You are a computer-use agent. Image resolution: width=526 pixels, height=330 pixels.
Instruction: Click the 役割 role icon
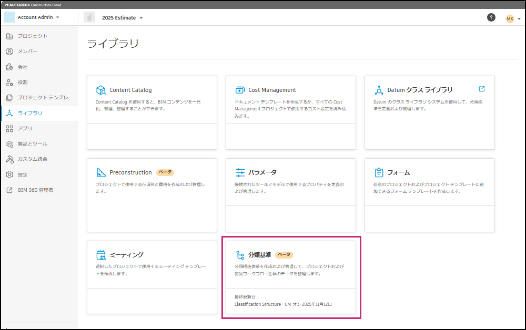tap(9, 82)
